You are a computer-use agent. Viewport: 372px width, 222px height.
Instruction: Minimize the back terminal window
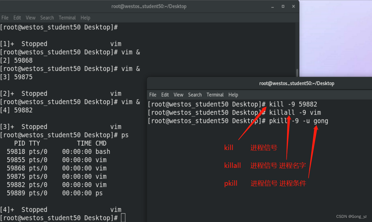tap(273, 7)
